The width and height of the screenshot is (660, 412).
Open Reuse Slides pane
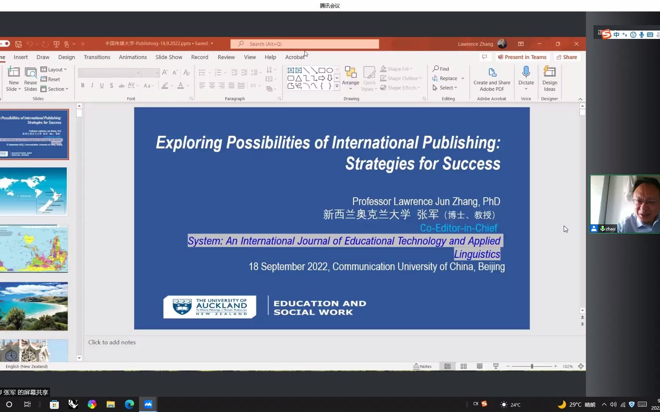[x=31, y=79]
